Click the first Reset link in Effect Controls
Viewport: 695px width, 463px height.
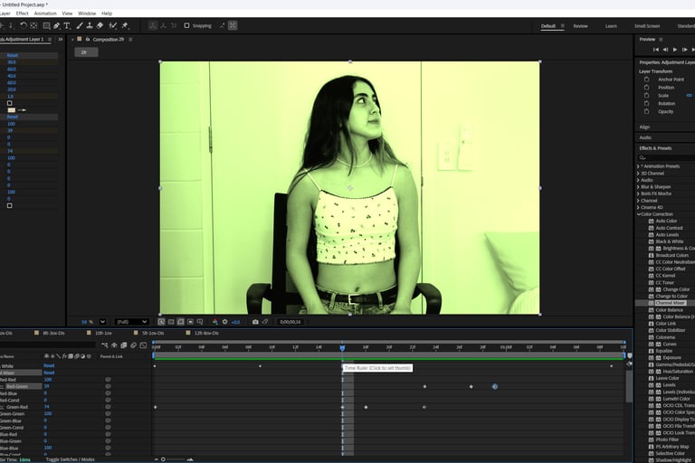[13, 55]
